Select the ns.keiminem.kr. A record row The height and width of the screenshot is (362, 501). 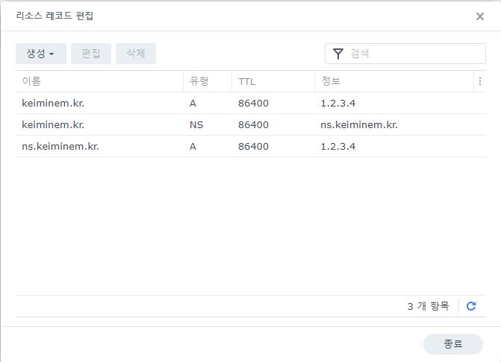(61, 147)
